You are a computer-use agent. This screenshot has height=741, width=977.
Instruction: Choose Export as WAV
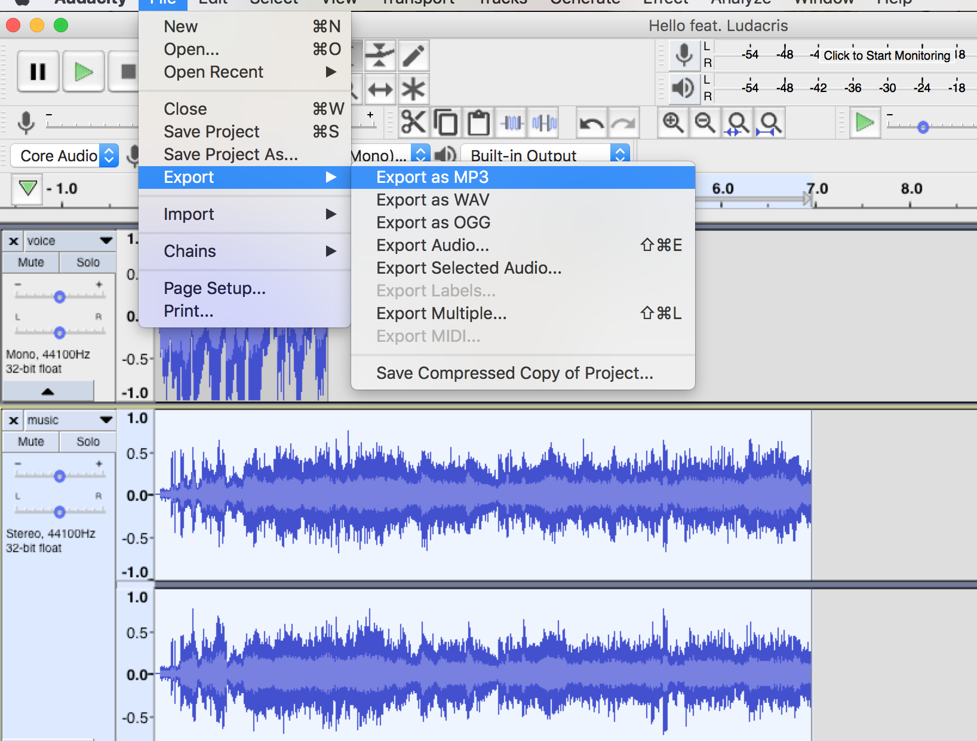click(523, 200)
